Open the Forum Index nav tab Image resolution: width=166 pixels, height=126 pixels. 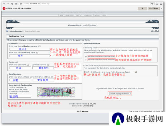[x=70, y=15]
